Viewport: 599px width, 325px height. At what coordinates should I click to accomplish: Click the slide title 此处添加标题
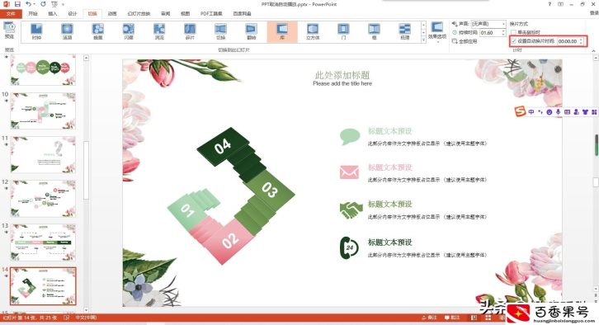(342, 75)
